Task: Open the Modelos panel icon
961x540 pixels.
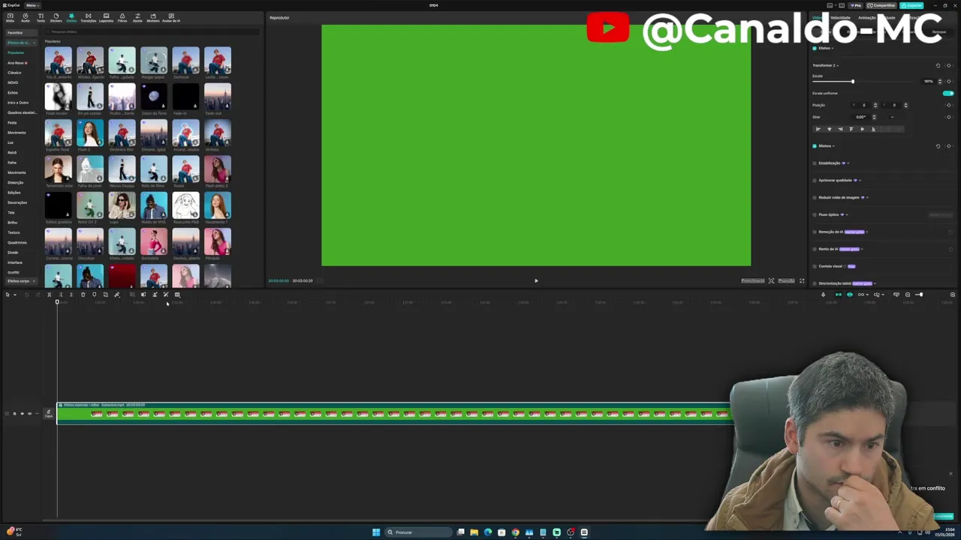Action: [153, 17]
